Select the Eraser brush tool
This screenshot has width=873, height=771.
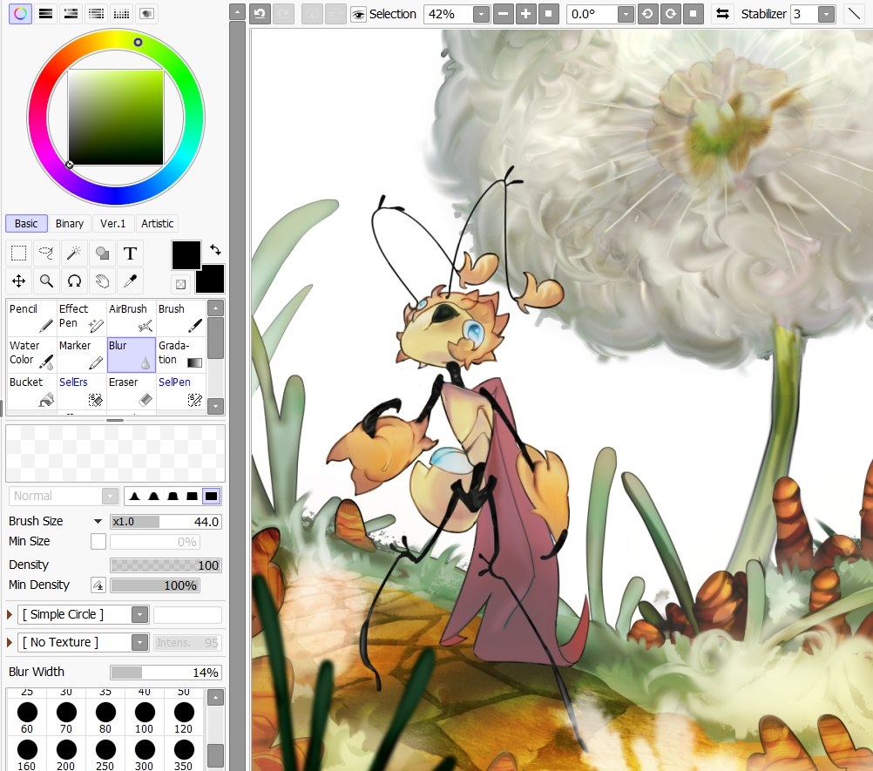pos(132,390)
